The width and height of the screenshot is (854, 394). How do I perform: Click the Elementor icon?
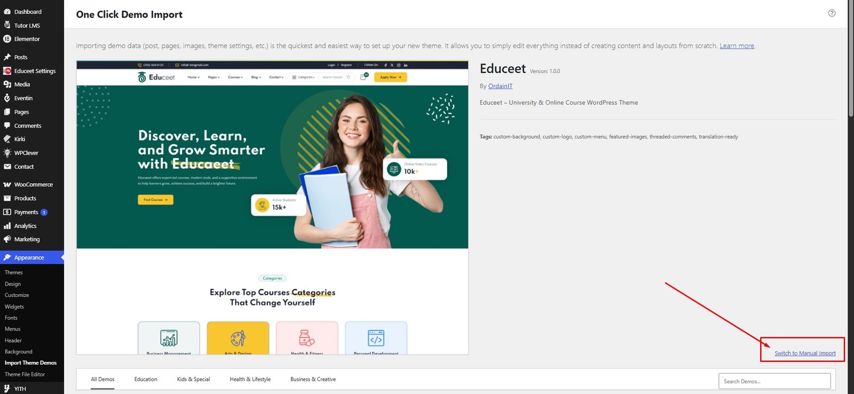7,39
